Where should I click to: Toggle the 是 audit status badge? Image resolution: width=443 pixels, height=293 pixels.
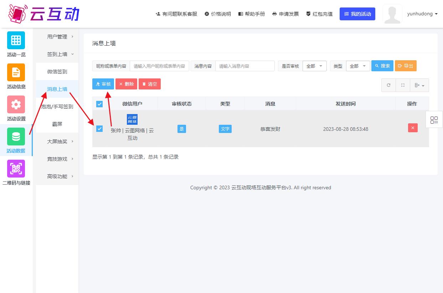pyautogui.click(x=182, y=129)
